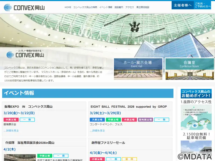Click コンサートイベント、フェス description text
This screenshot has height=161, width=215.
coord(106,124)
